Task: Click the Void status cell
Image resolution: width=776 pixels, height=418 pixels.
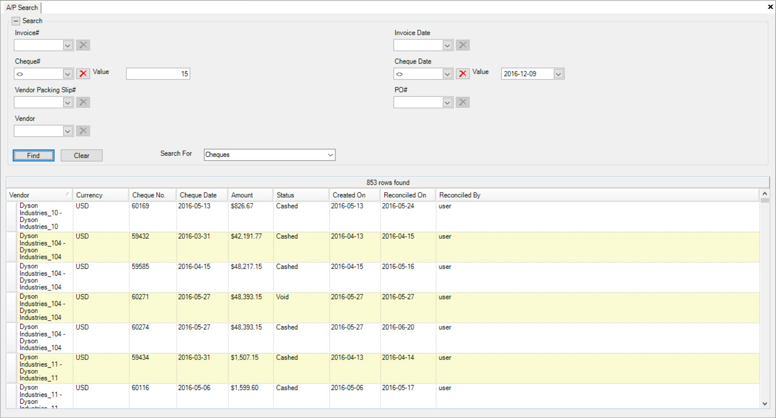Action: [301, 308]
